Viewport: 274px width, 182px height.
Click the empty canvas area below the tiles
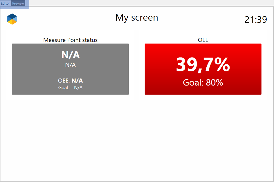(x=137, y=139)
